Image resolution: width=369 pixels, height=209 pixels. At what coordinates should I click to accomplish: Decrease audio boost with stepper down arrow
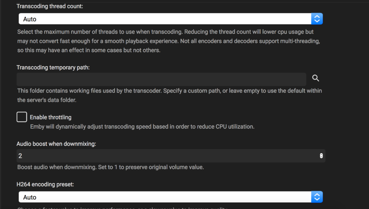point(321,157)
